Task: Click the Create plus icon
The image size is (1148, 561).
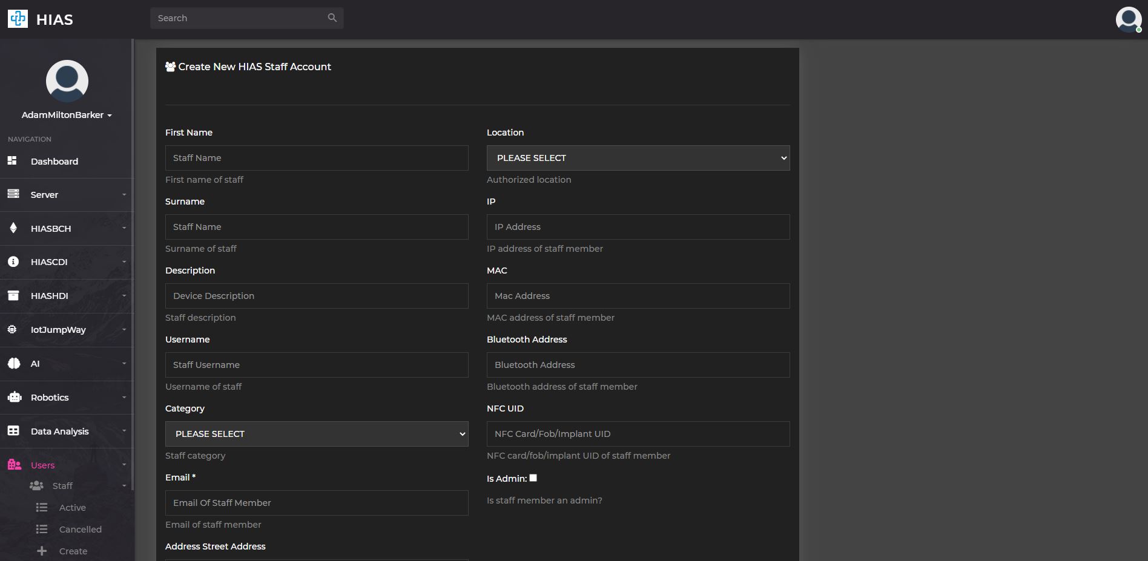Action: (42, 551)
